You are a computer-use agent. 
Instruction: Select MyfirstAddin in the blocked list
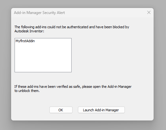[25, 41]
